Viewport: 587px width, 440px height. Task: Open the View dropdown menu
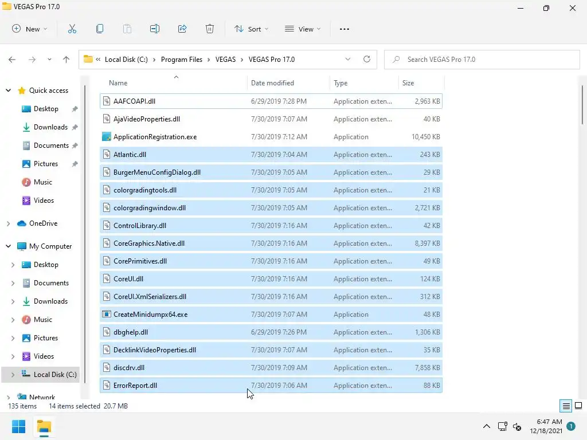pos(303,29)
